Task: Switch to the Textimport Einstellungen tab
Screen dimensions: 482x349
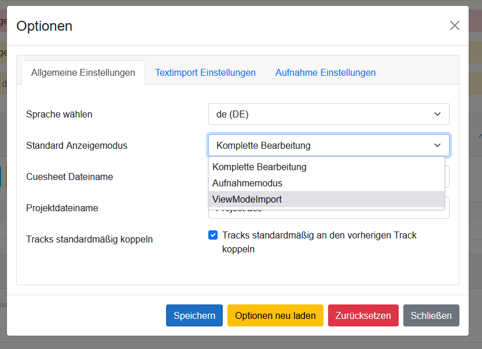Action: click(x=205, y=72)
